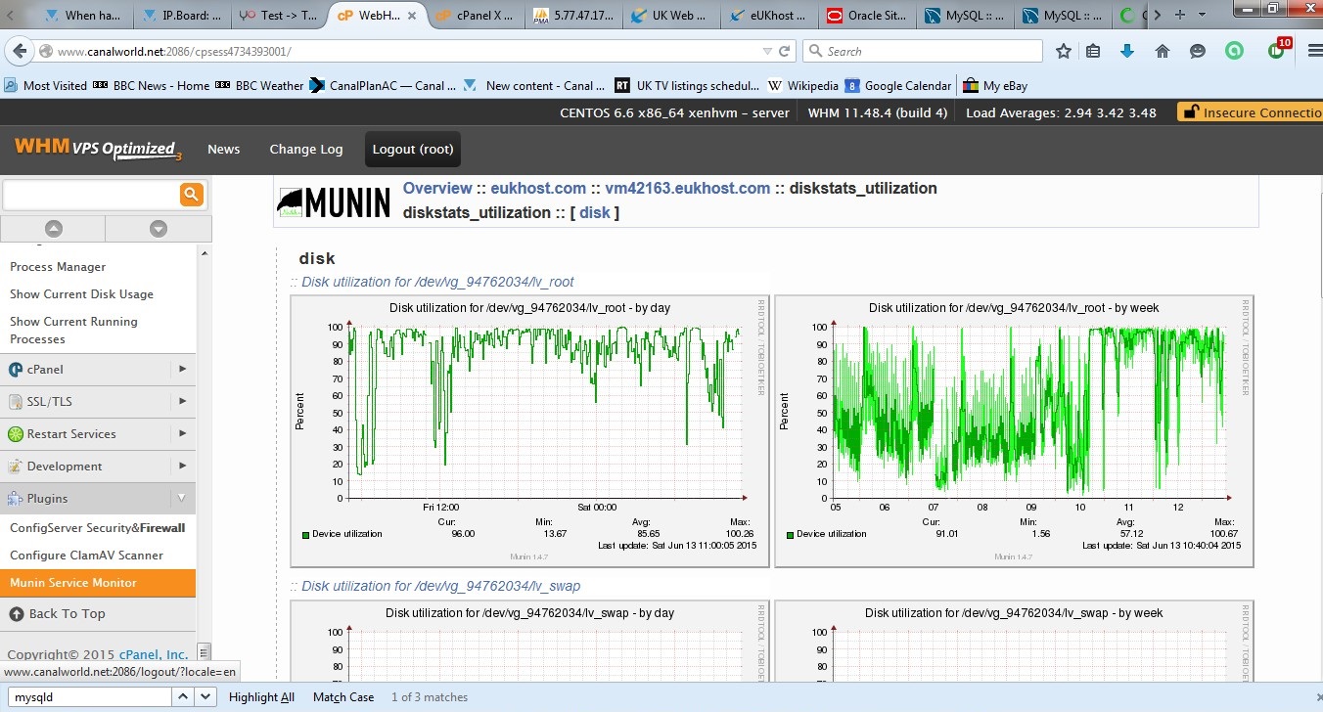Expand the Development sidebar arrow

point(182,467)
